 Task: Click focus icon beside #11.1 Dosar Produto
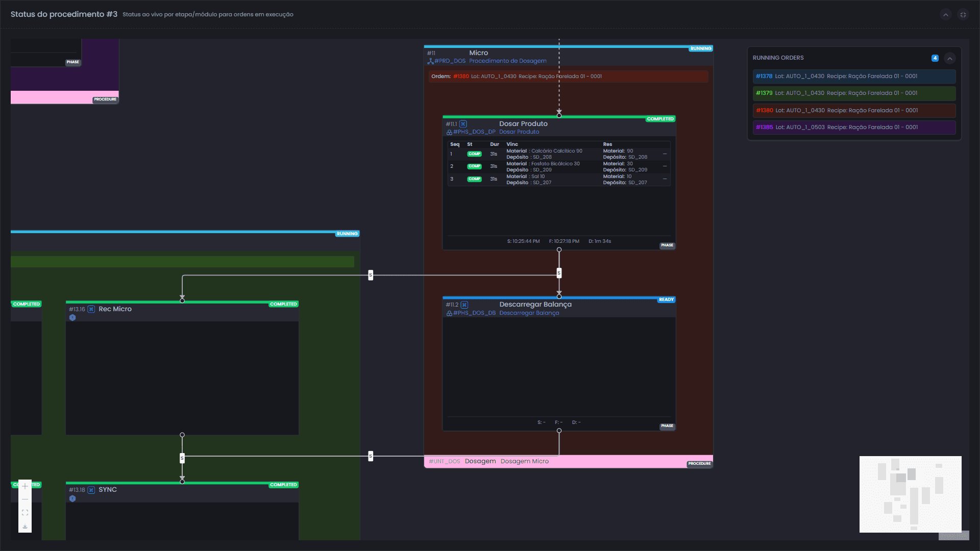463,124
